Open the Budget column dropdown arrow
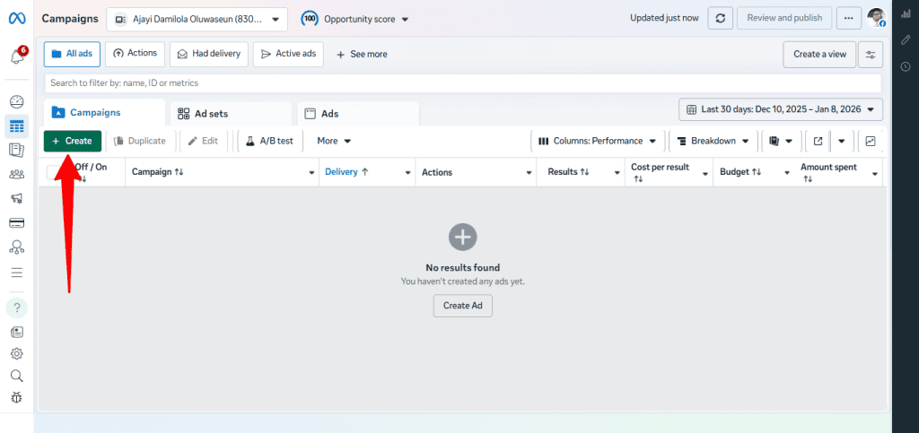919x433 pixels. pyautogui.click(x=786, y=173)
